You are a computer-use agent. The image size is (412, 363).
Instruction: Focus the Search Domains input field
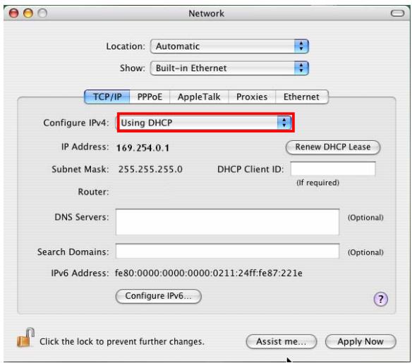227,251
